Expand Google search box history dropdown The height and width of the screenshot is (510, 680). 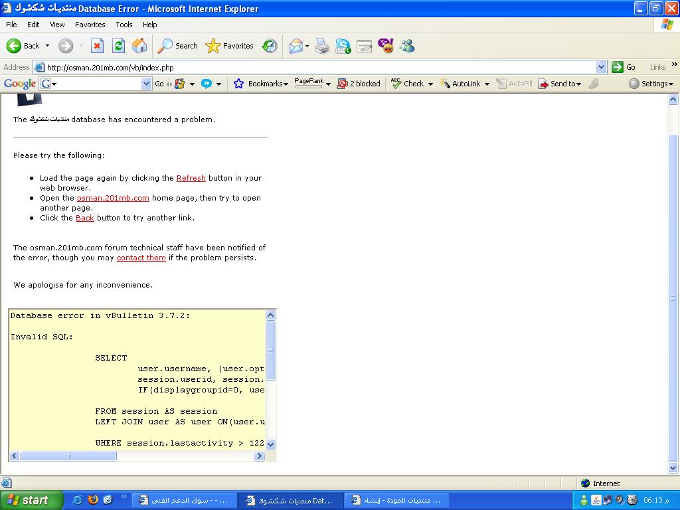pyautogui.click(x=147, y=84)
